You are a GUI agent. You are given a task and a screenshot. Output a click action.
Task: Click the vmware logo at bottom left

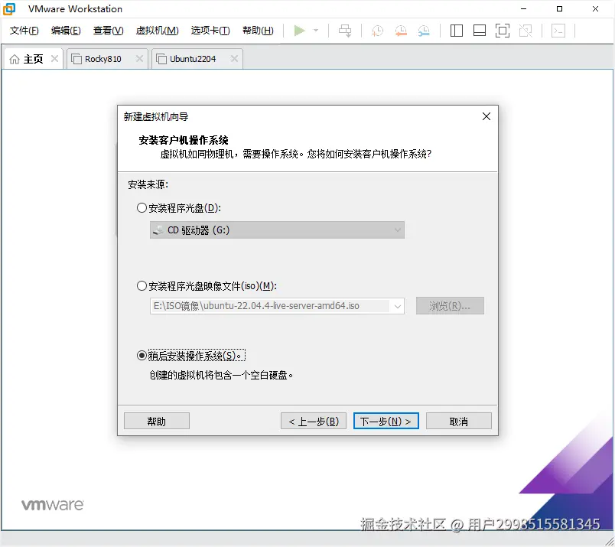pos(52,505)
